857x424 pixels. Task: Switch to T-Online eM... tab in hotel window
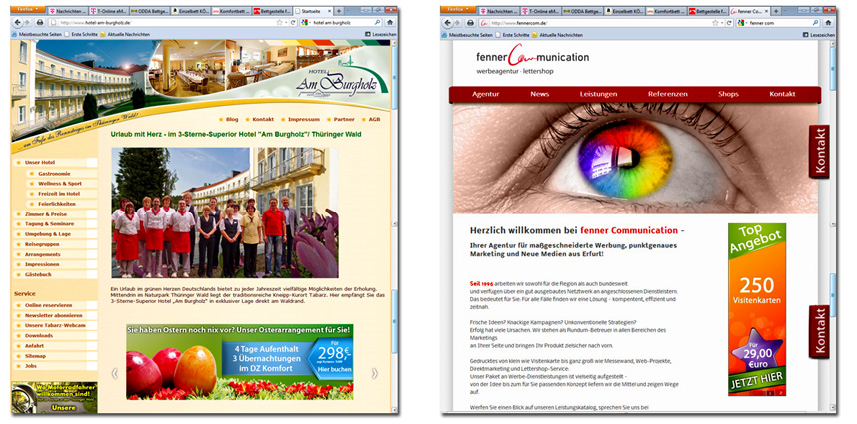[108, 11]
